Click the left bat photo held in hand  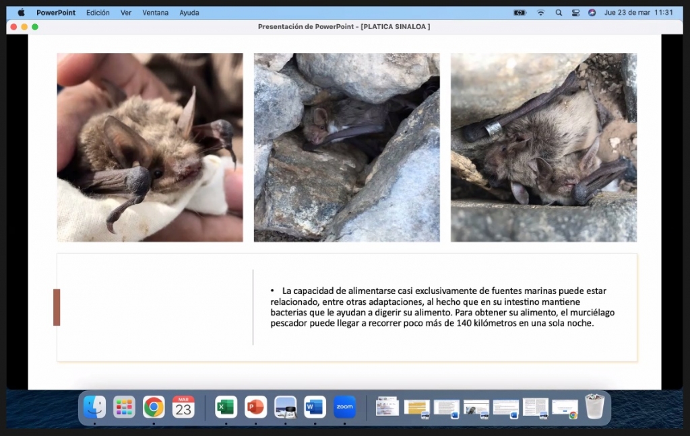coord(150,147)
